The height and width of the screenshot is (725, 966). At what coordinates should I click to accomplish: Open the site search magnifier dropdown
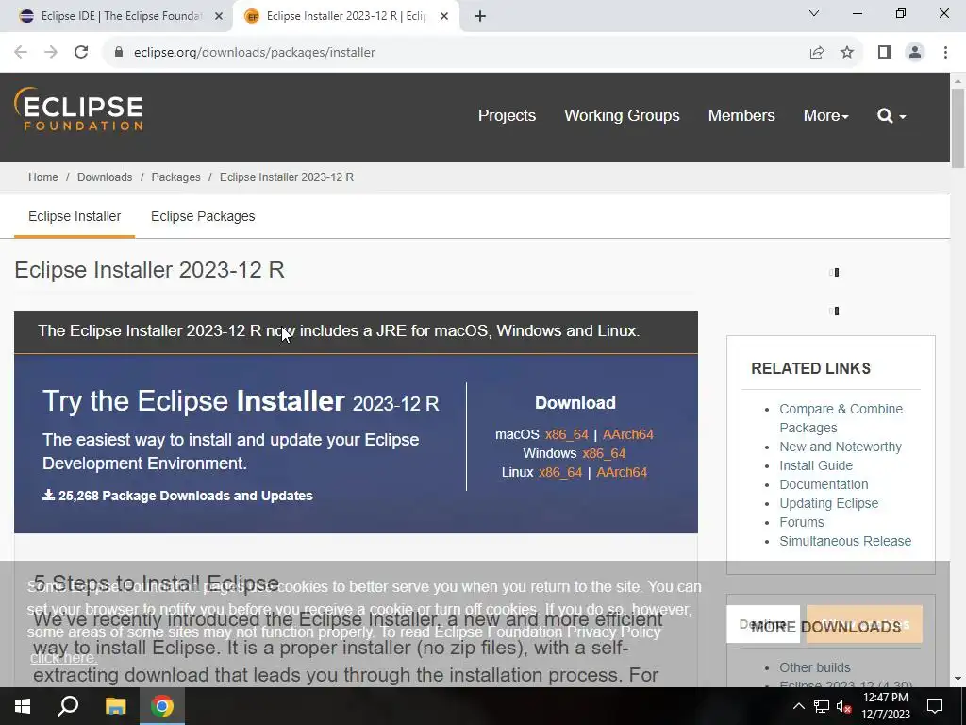[891, 115]
